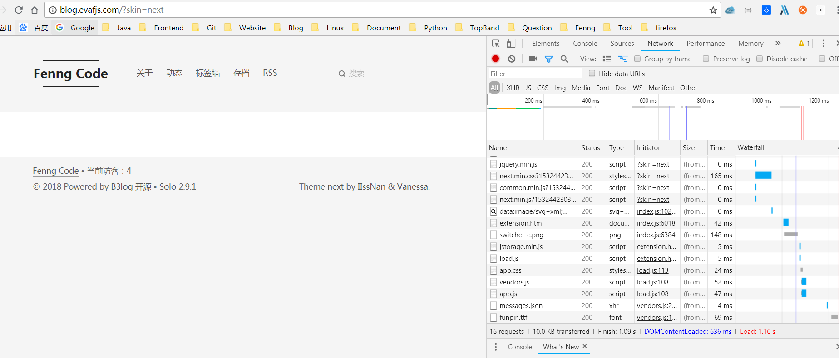Click the search magnifier on blog page

pyautogui.click(x=342, y=74)
